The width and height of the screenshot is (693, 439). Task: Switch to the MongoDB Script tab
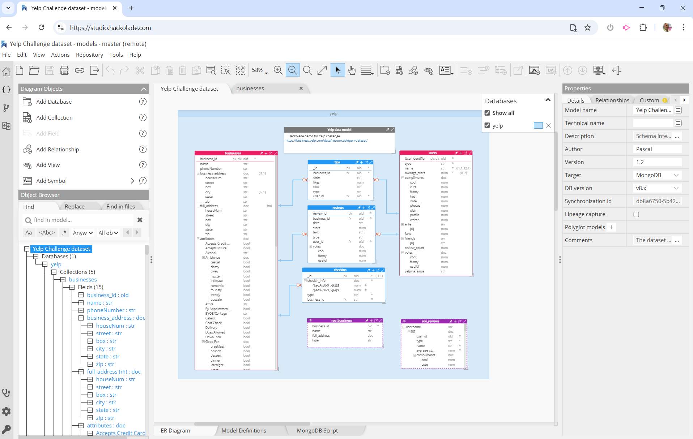coord(317,430)
